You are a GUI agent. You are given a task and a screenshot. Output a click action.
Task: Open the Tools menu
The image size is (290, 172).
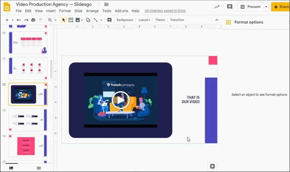pos(107,11)
